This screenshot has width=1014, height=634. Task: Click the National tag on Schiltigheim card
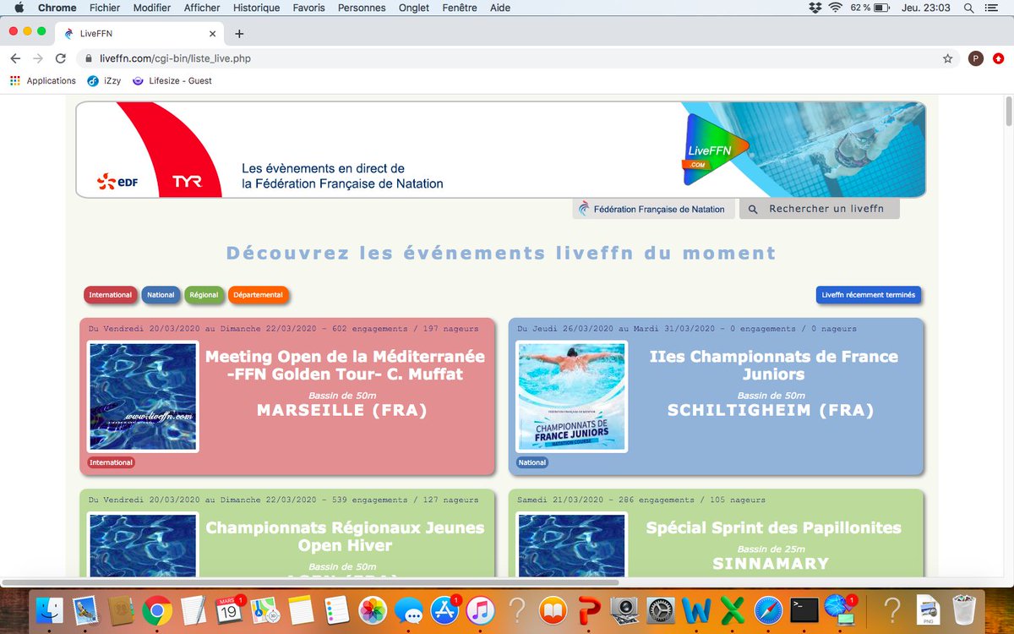pyautogui.click(x=532, y=462)
